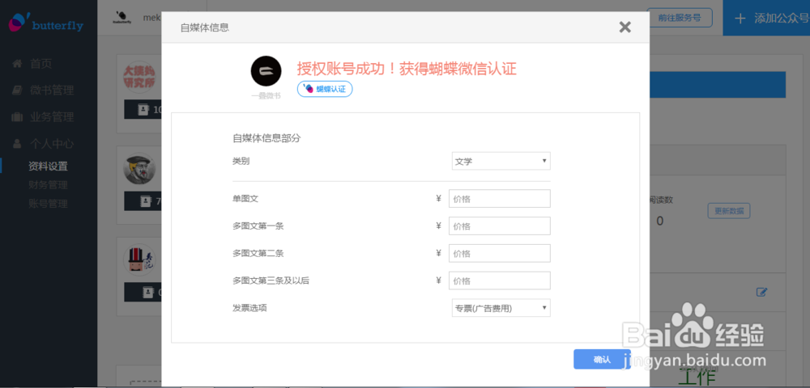Click the 更新数据 button

(x=729, y=211)
